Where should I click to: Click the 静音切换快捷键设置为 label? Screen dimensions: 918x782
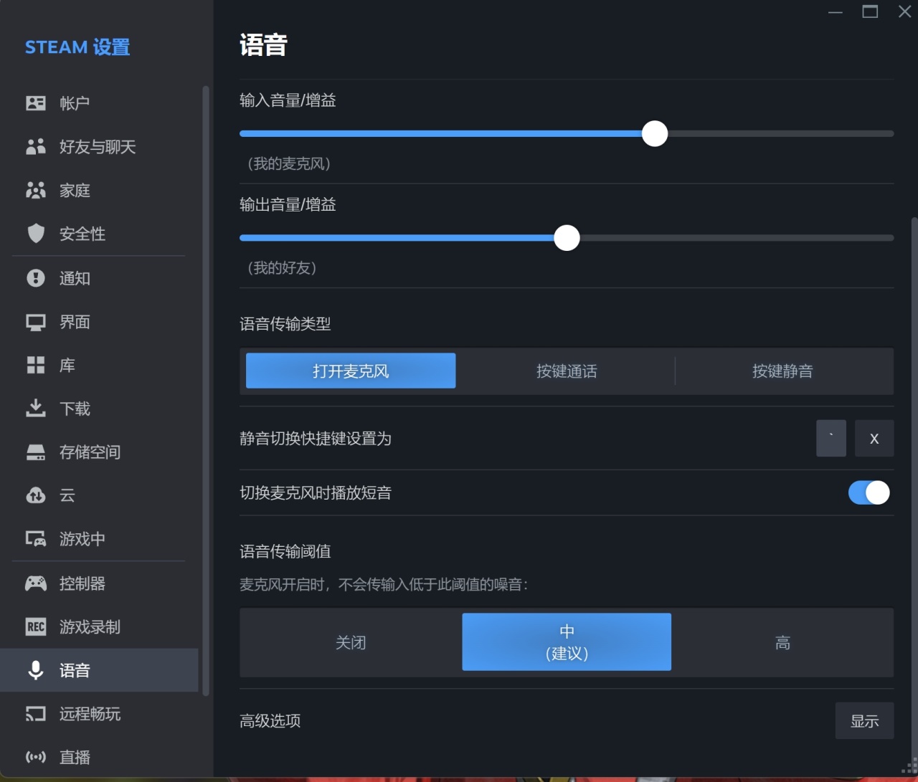coord(316,438)
